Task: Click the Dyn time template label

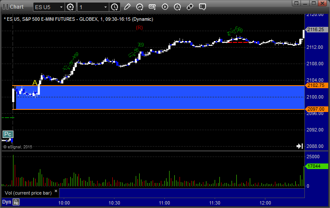Action: 7,202
